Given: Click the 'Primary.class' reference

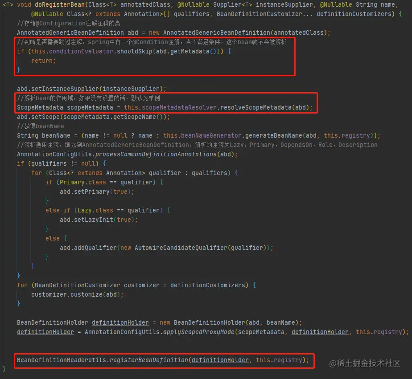Looking at the screenshot, I should coord(83,183).
